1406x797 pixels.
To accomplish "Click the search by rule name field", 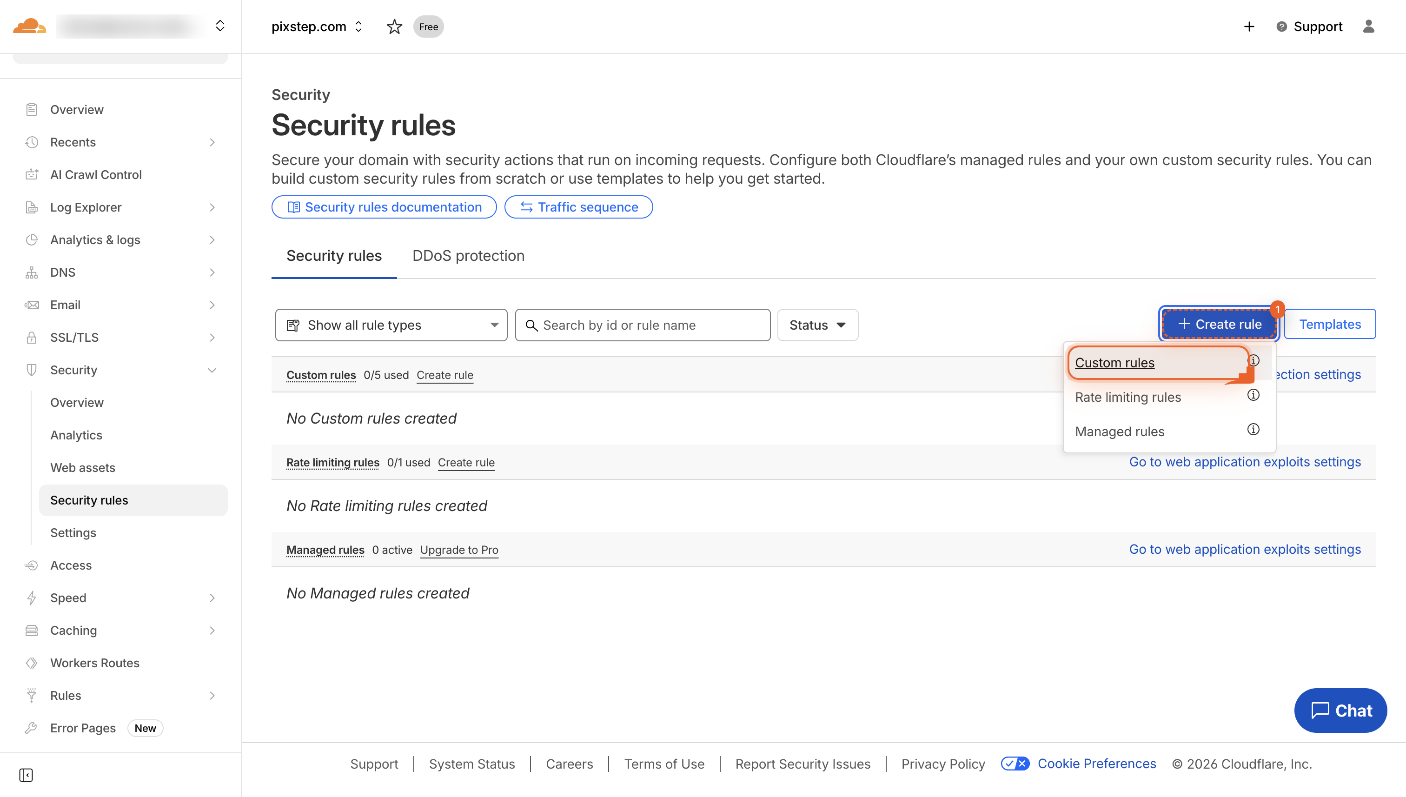I will pyautogui.click(x=643, y=325).
